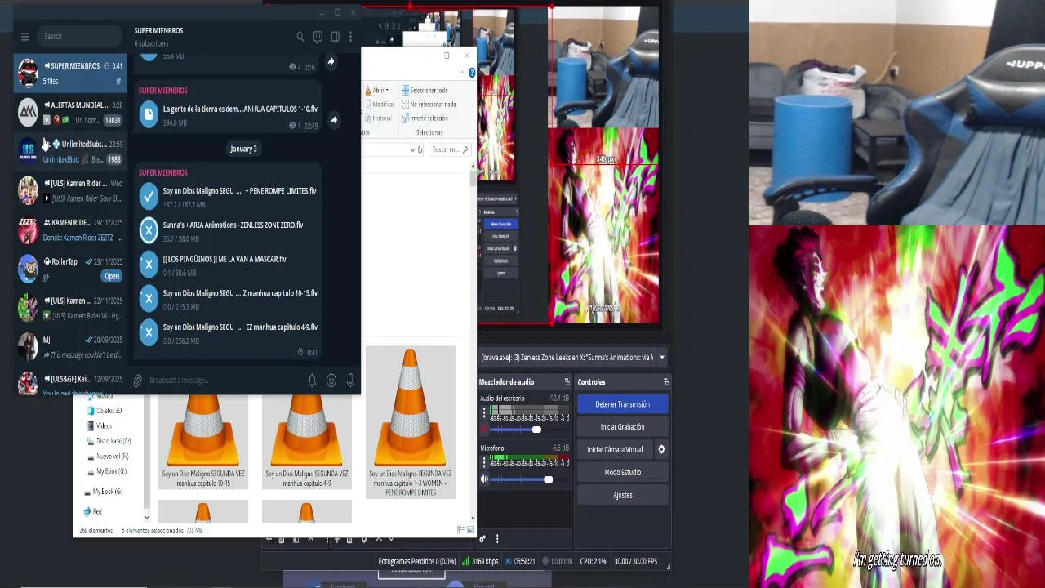This screenshot has width=1045, height=588.
Task: Click the voice message microphone icon
Action: [350, 381]
